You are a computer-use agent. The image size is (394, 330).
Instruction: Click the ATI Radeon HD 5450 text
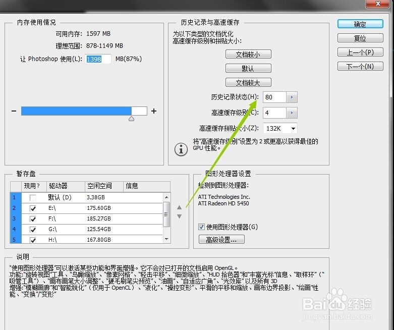click(x=223, y=203)
